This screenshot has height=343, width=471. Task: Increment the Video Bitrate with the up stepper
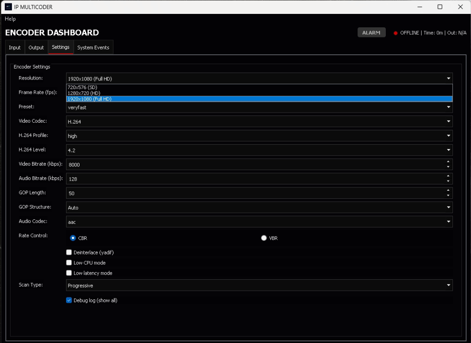pyautogui.click(x=449, y=162)
